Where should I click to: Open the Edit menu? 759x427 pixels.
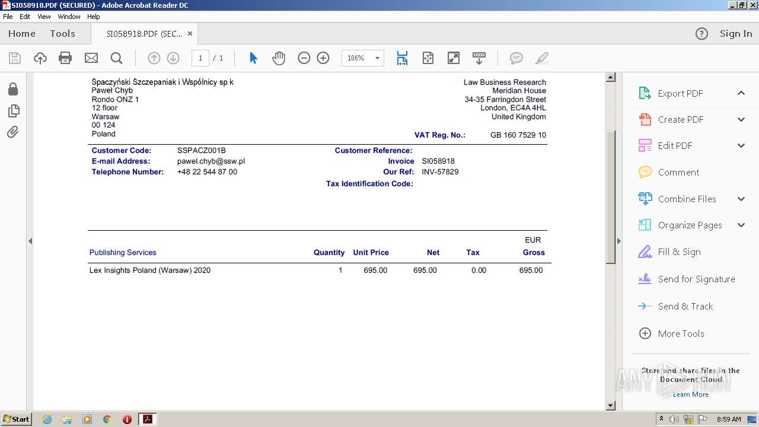click(25, 17)
